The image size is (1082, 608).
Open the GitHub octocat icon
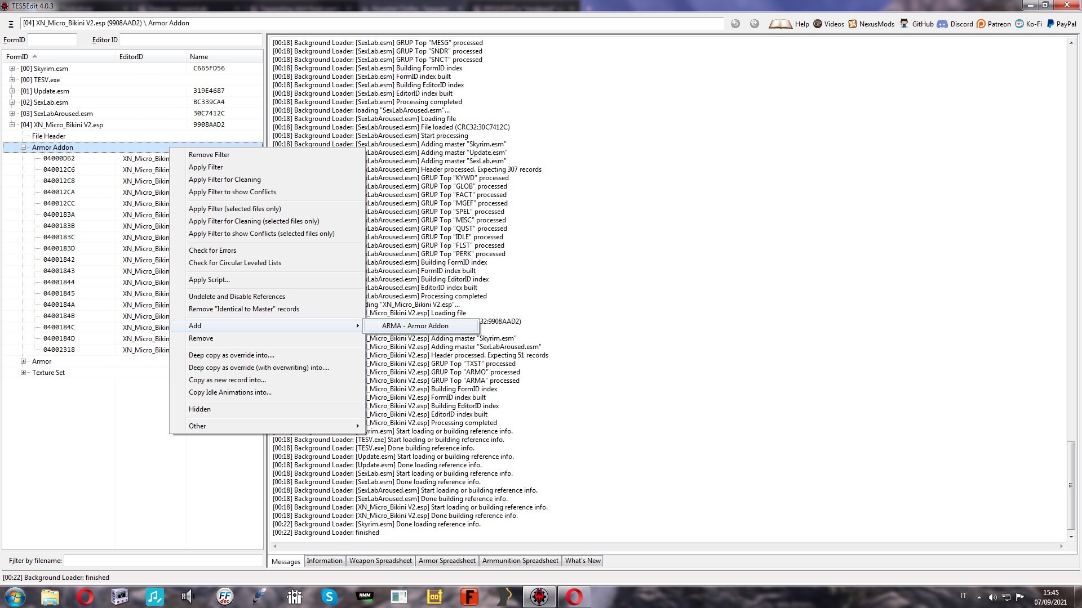tap(904, 24)
